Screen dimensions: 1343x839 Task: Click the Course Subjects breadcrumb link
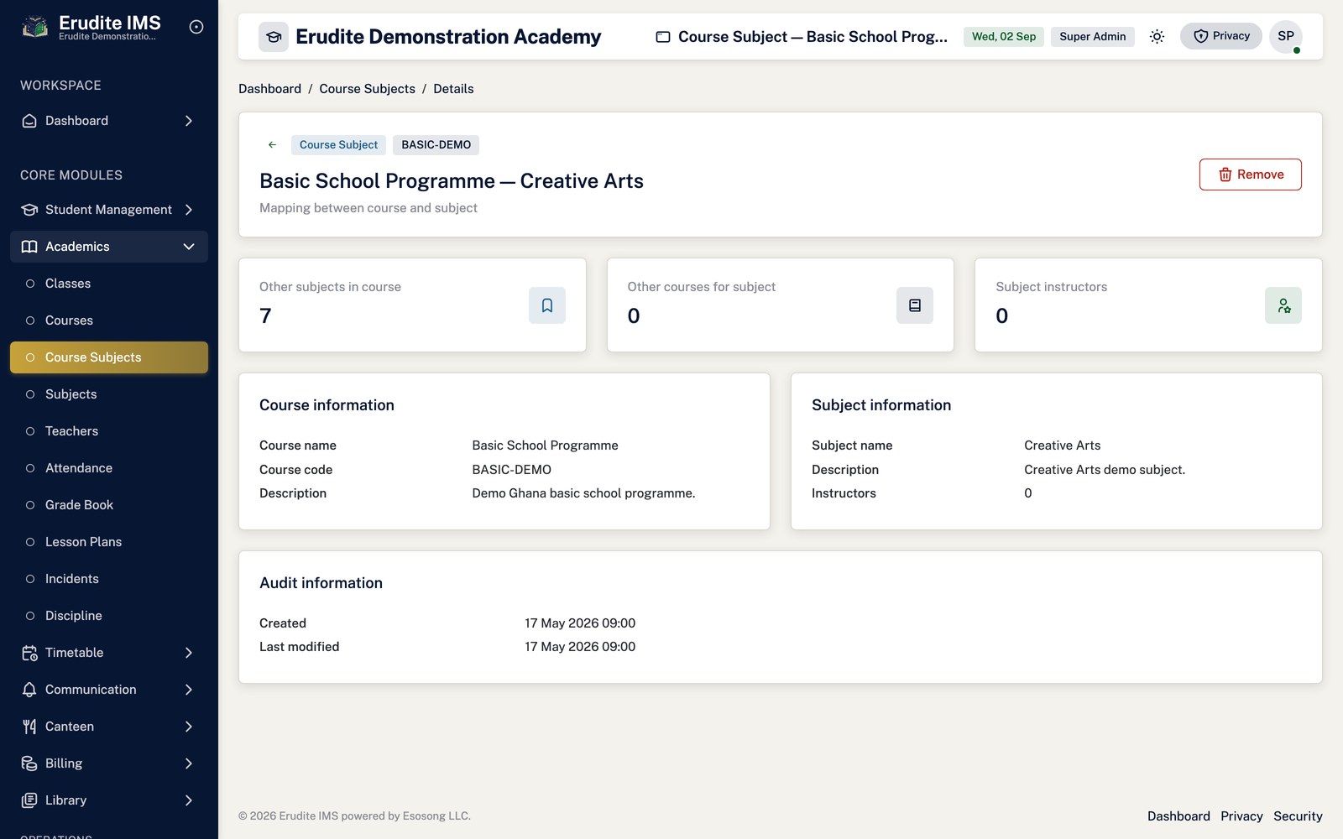pyautogui.click(x=367, y=89)
